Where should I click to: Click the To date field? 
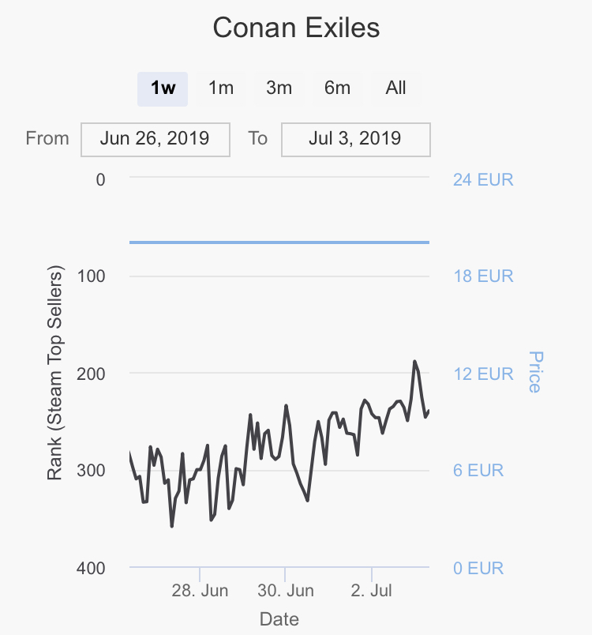[355, 139]
